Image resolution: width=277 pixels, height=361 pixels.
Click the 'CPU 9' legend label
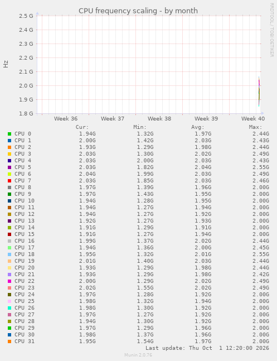pyautogui.click(x=23, y=194)
